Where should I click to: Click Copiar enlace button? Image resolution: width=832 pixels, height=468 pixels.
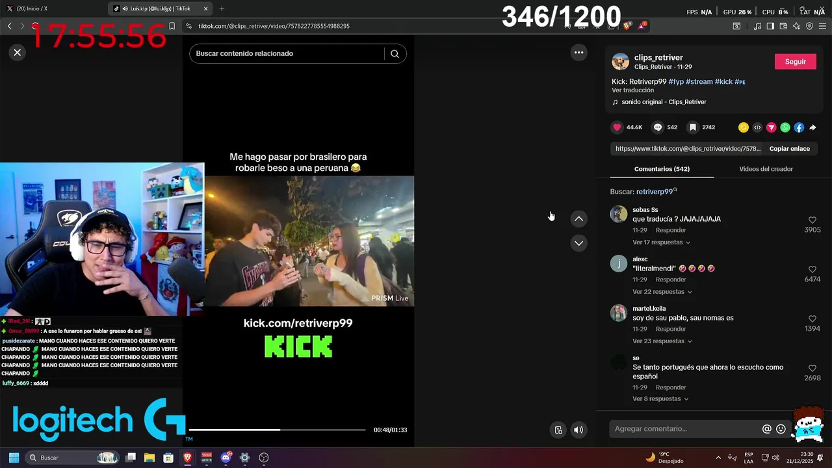(x=790, y=149)
